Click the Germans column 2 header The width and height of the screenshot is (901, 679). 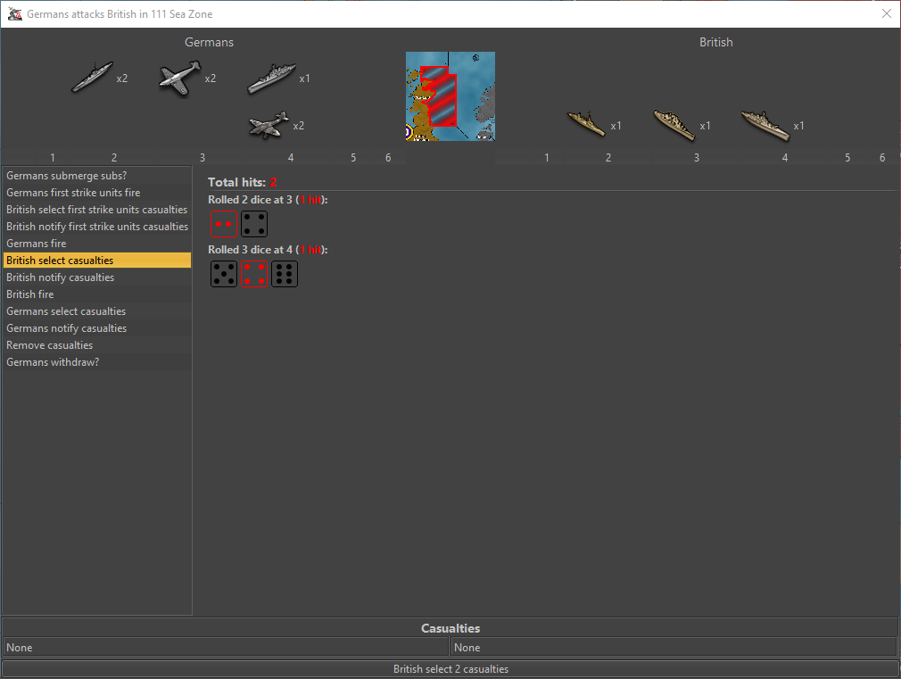point(114,158)
